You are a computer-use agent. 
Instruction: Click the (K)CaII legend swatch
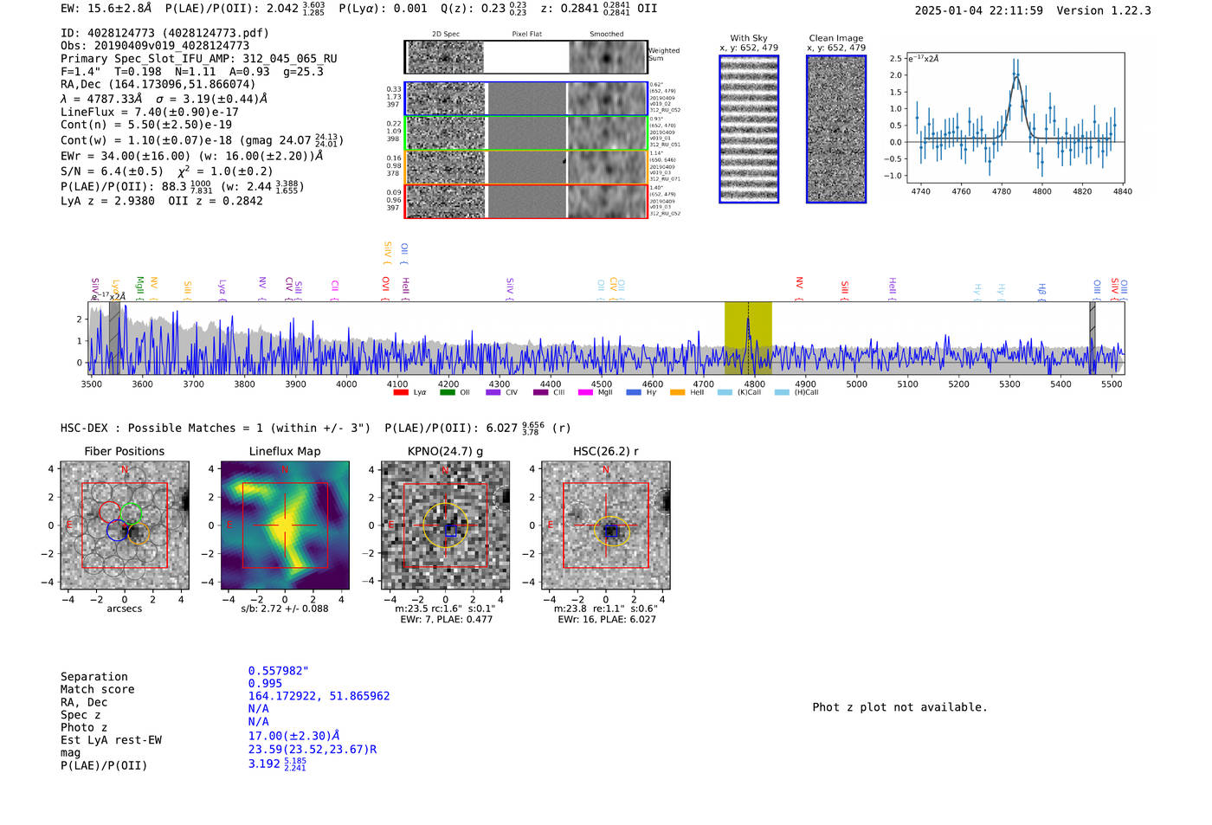click(x=725, y=392)
